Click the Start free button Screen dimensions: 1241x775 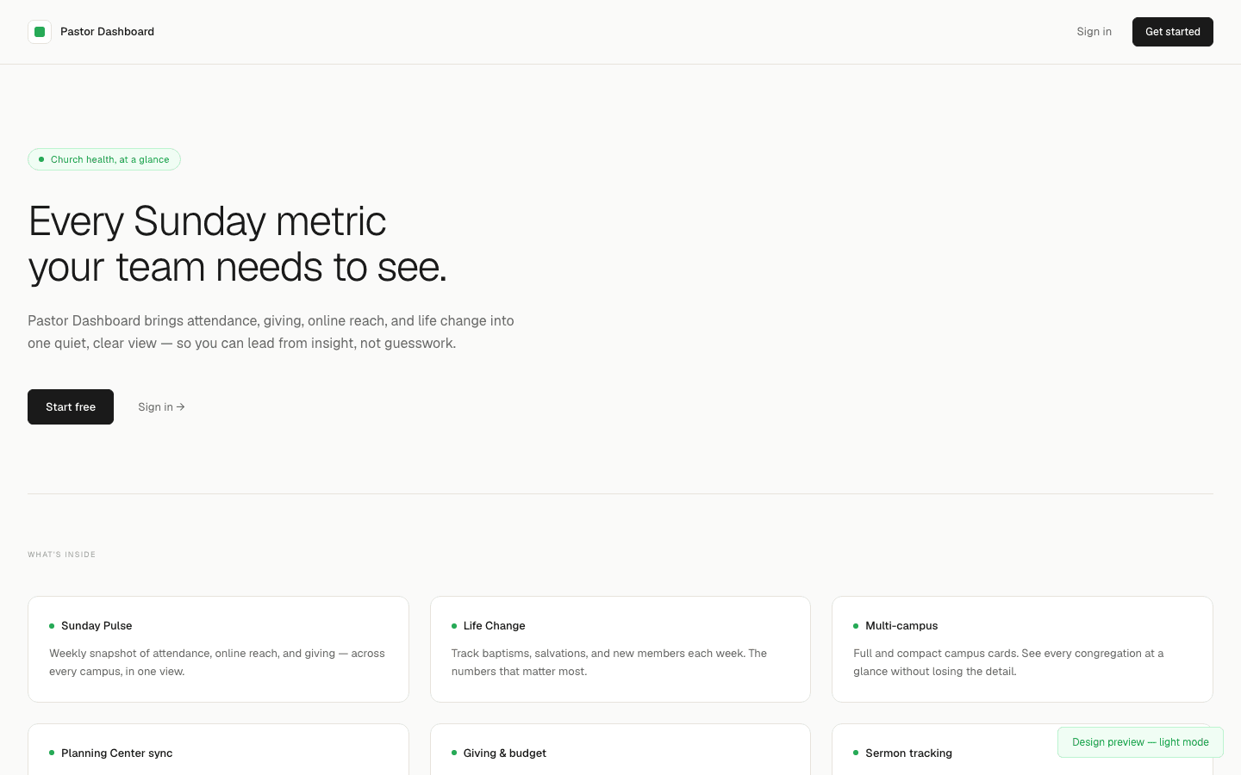(71, 406)
